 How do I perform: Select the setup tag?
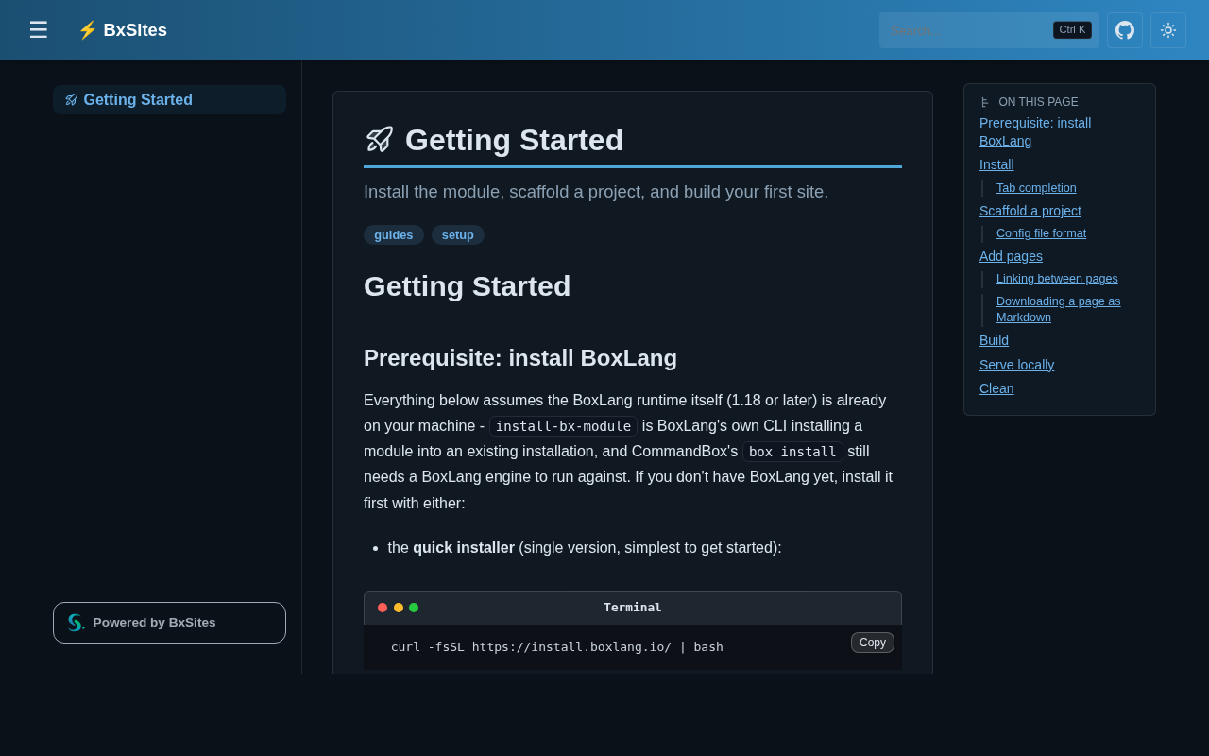click(458, 235)
